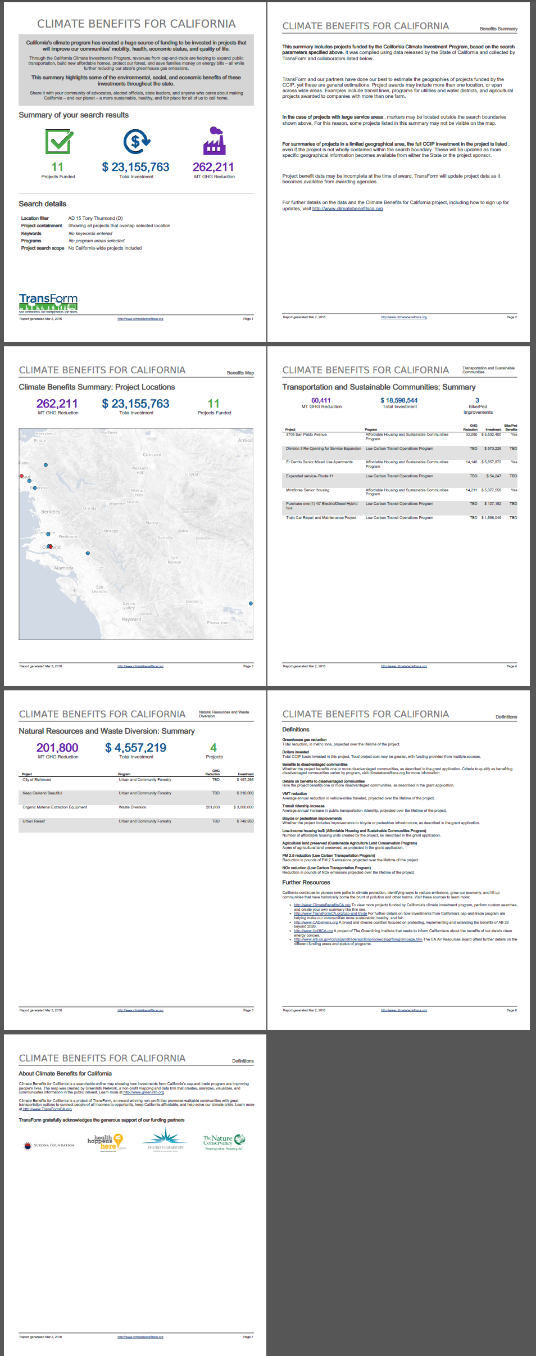536x1356 pixels.
Task: Open the arb.ca.gov auction proceeds link
Action: pyautogui.click(x=358, y=939)
